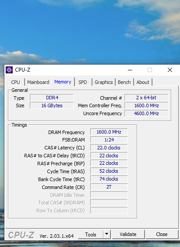
Task: Click the DRAM Frequency value 1600.0 MHz
Action: (x=109, y=132)
